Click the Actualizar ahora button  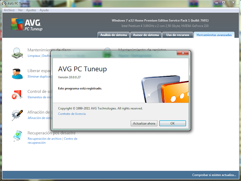[144, 123]
